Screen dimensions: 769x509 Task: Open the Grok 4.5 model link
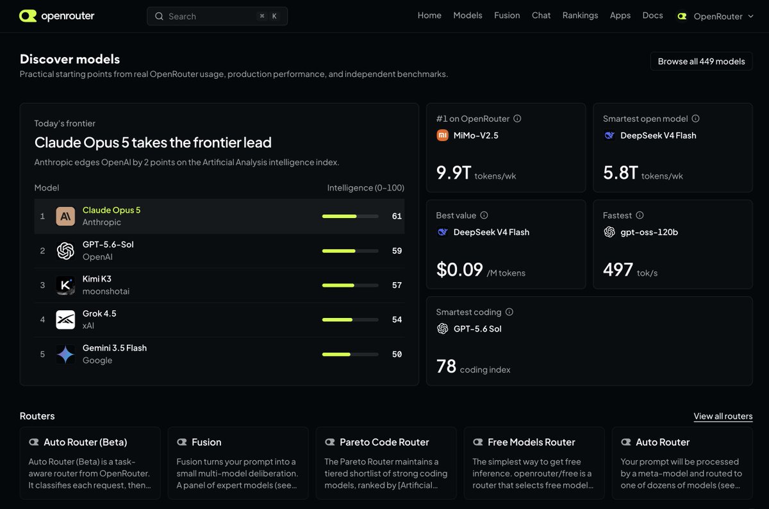[99, 313]
